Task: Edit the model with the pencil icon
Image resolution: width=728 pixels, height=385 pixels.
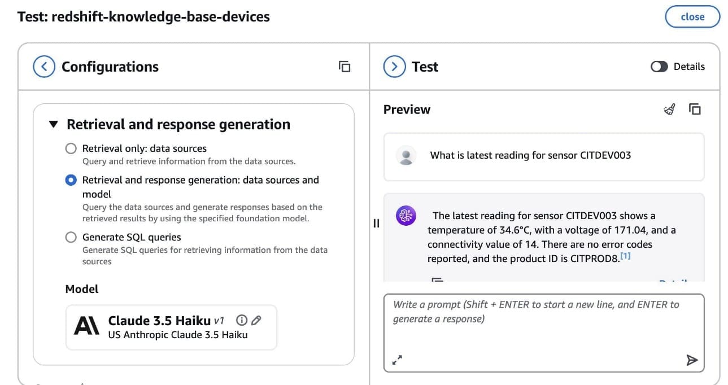Action: tap(256, 321)
